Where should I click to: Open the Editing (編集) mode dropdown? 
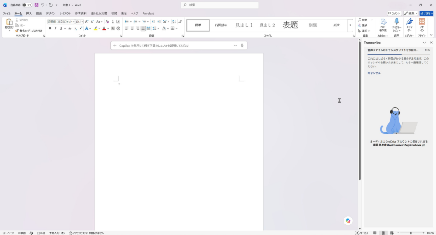point(411,13)
